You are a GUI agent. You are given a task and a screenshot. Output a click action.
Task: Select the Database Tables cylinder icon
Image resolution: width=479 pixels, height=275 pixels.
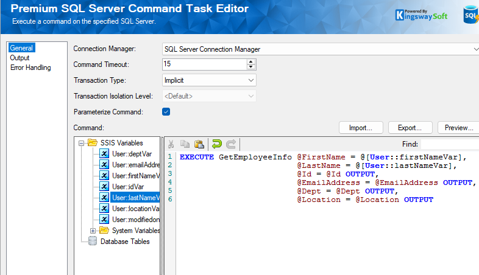click(x=93, y=241)
